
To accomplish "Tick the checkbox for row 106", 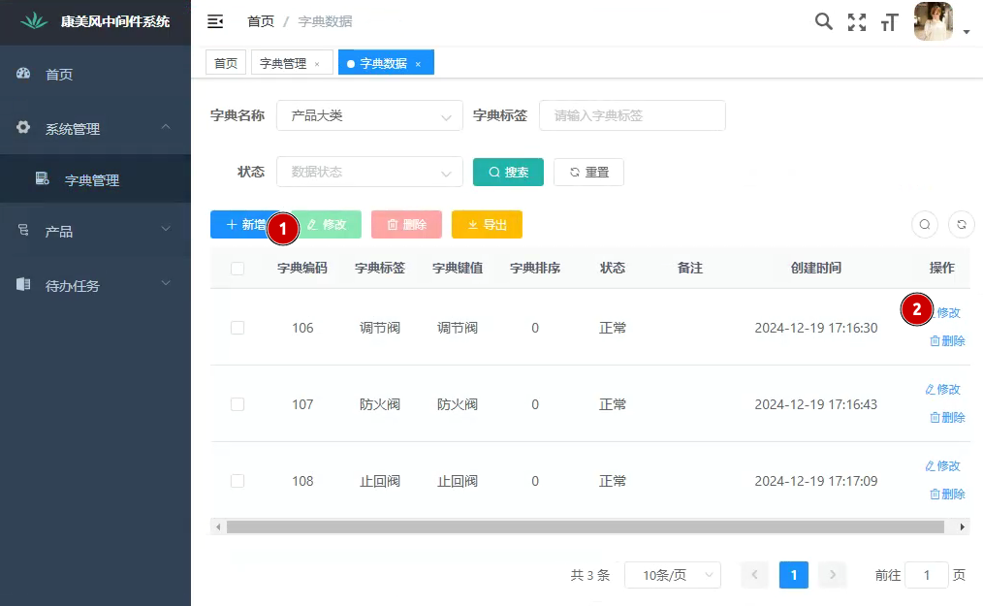I will [x=238, y=328].
